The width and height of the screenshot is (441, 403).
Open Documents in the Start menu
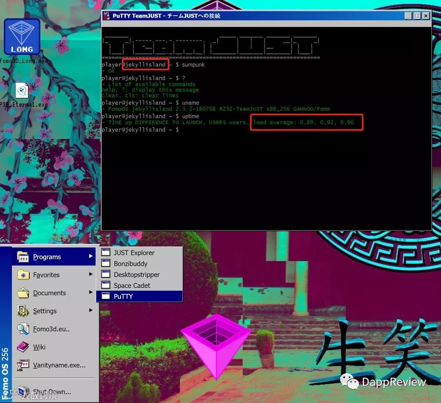tap(54, 293)
